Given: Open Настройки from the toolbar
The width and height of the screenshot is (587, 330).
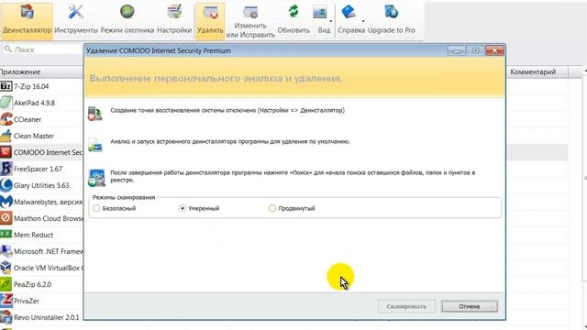Looking at the screenshot, I should coord(174,20).
